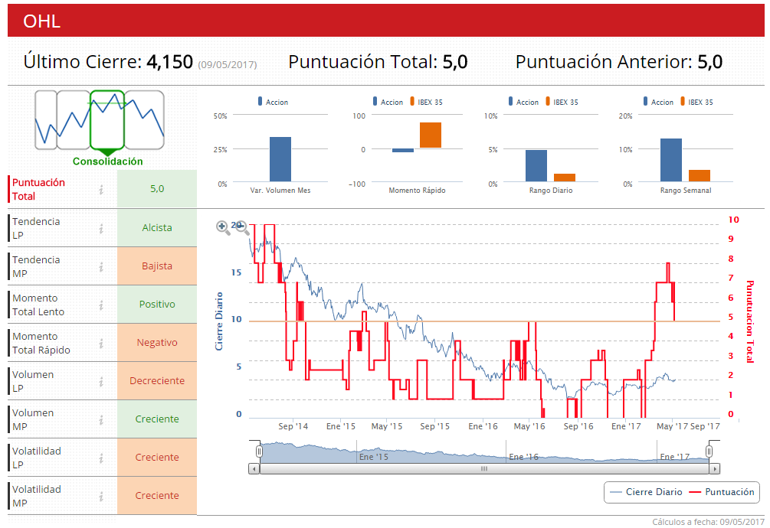Click the Último Cierre value 4,150

(170, 62)
